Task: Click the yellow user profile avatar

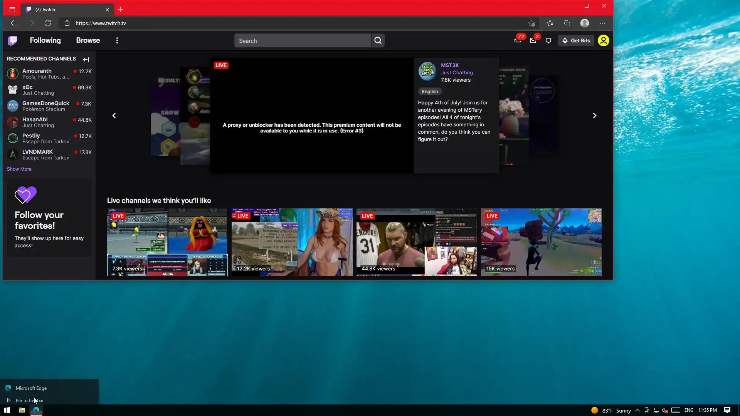Action: coord(603,40)
